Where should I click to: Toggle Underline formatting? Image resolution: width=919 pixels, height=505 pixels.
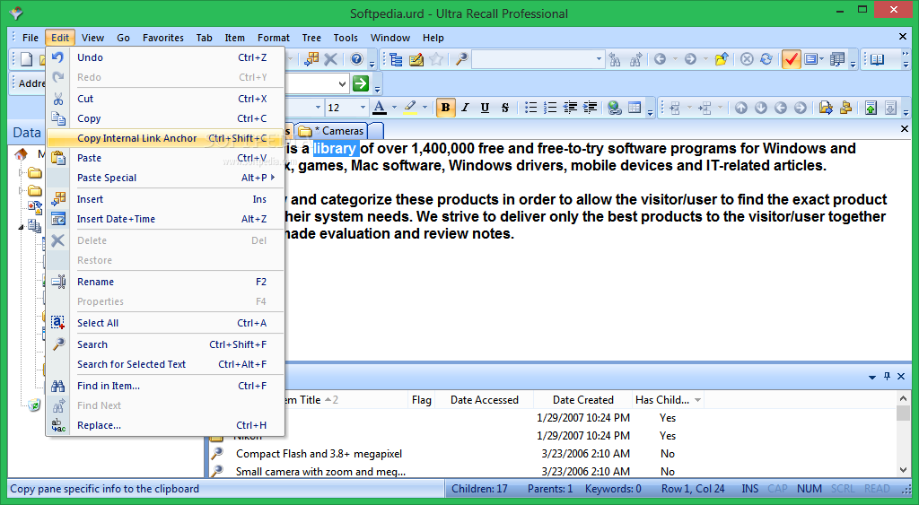(485, 108)
